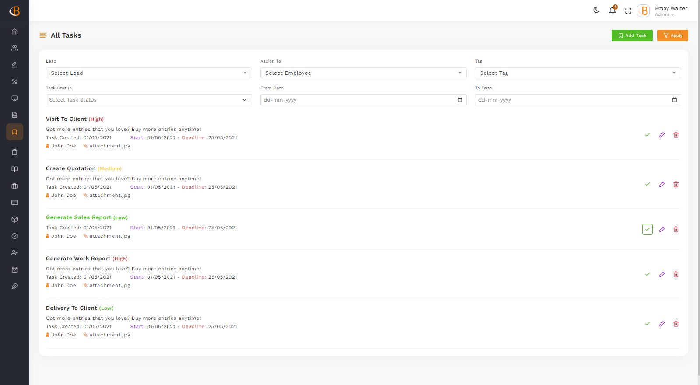Click the All Tasks menu lines icon

[x=43, y=35]
